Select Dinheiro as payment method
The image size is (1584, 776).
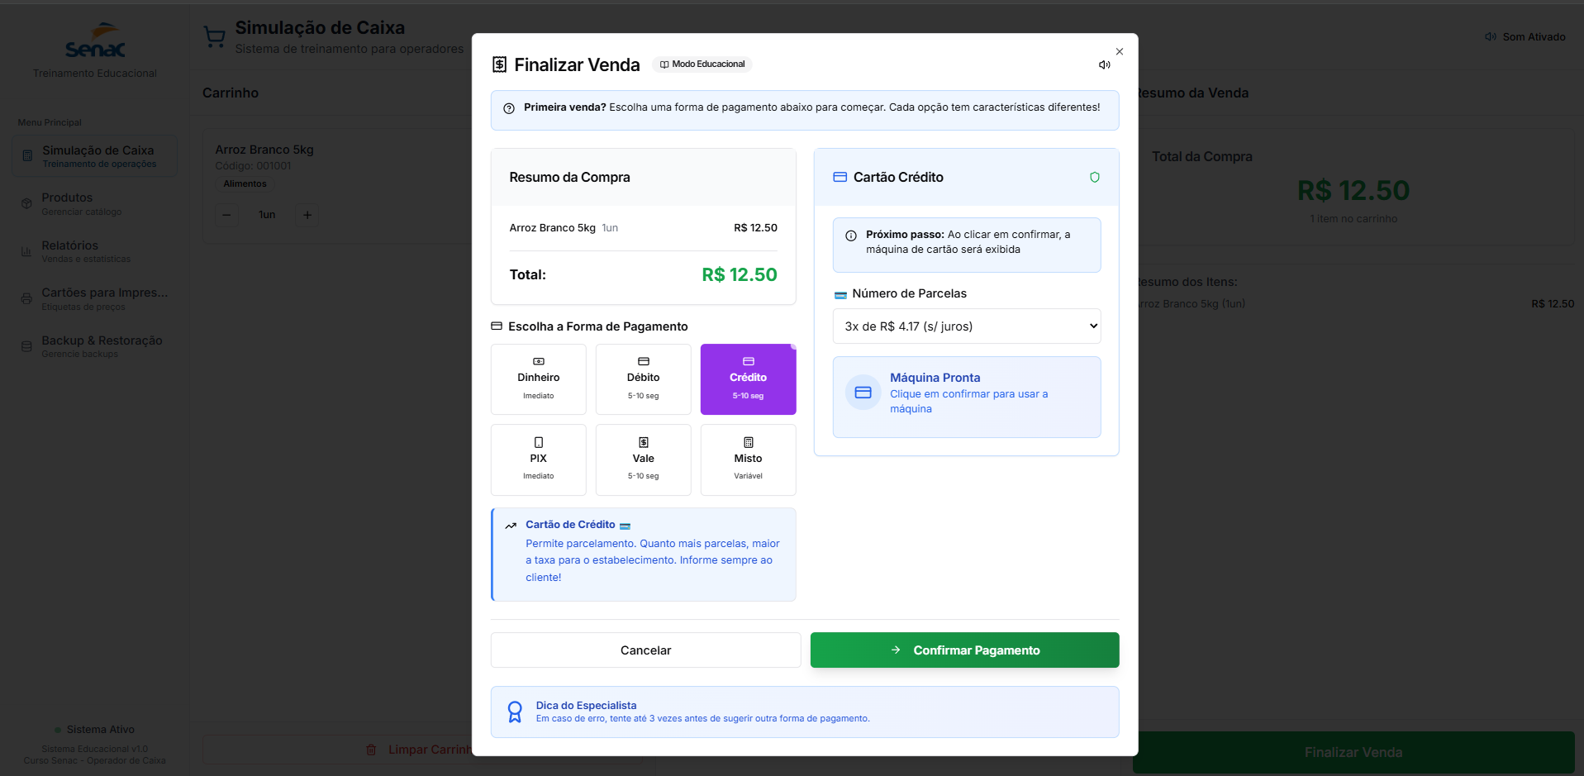click(538, 378)
